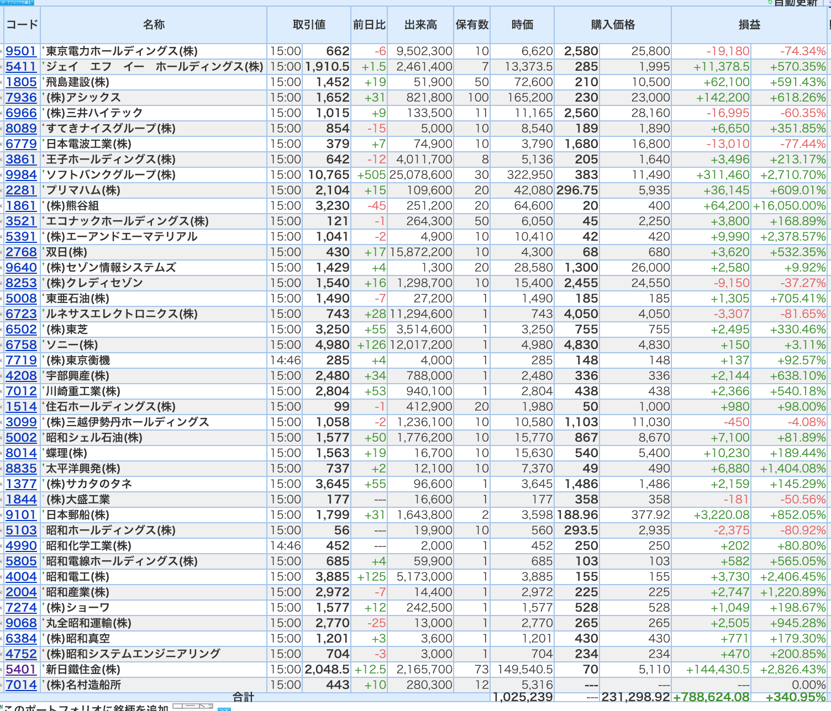831x711 pixels.
Task: Open stock code 1844 link
Action: tap(21, 500)
